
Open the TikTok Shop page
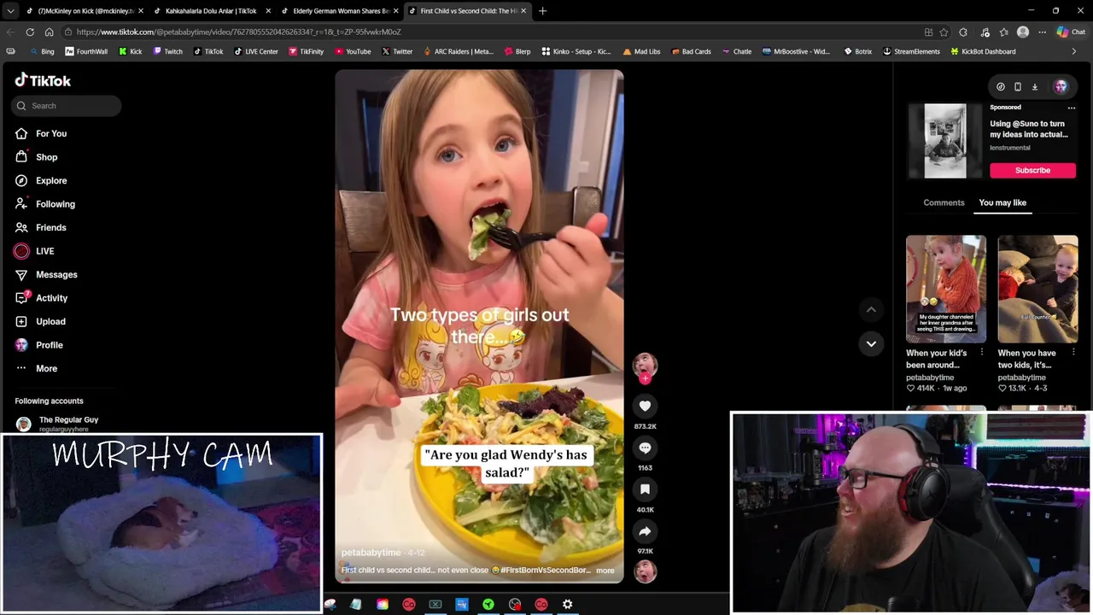coord(36,157)
